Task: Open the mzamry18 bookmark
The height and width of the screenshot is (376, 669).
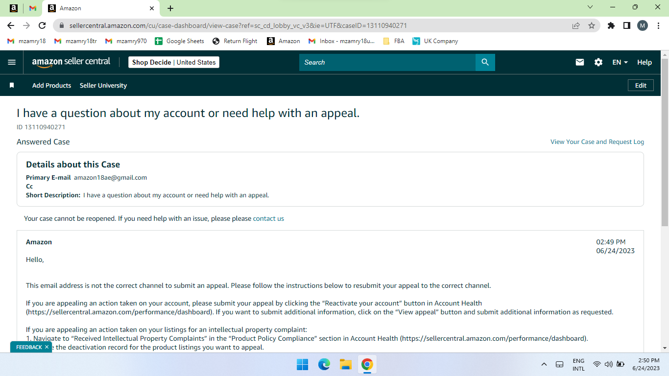Action: [26, 41]
